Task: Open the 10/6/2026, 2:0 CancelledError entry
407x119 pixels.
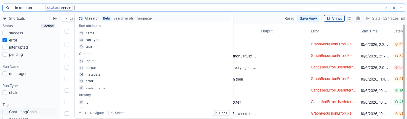Action: pyautogui.click(x=333, y=67)
